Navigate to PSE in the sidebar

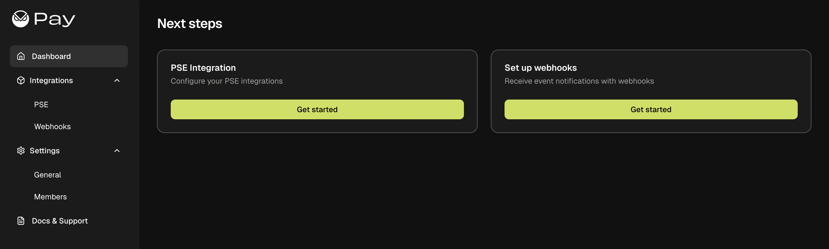41,104
